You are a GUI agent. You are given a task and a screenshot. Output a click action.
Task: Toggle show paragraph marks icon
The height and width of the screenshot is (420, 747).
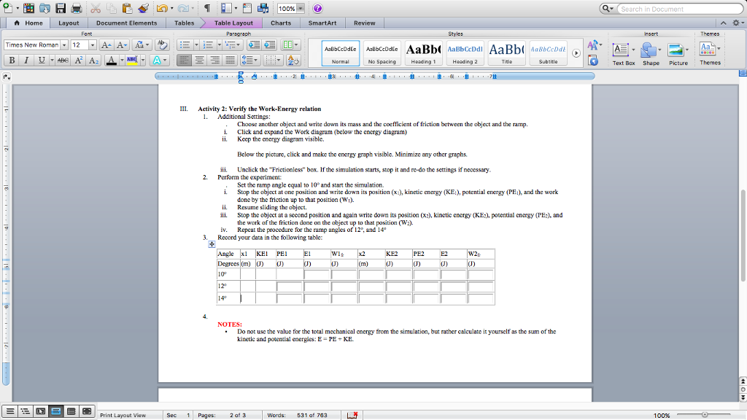point(207,7)
